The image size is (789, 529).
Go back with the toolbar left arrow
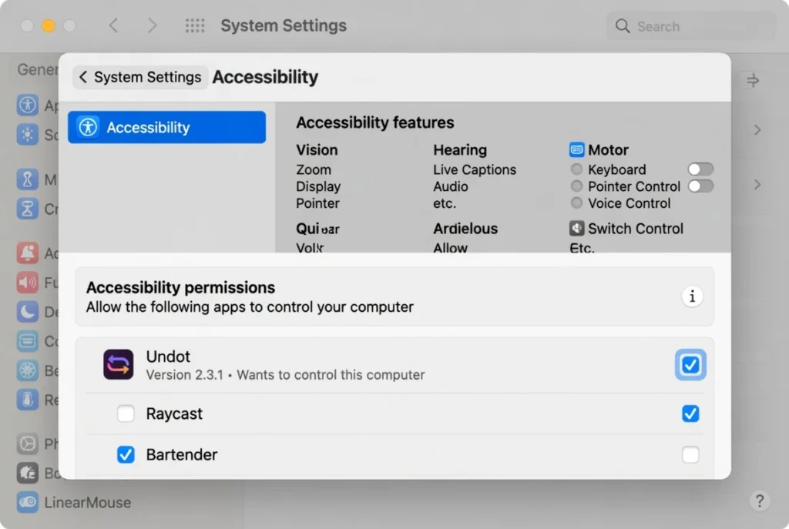[x=114, y=25]
